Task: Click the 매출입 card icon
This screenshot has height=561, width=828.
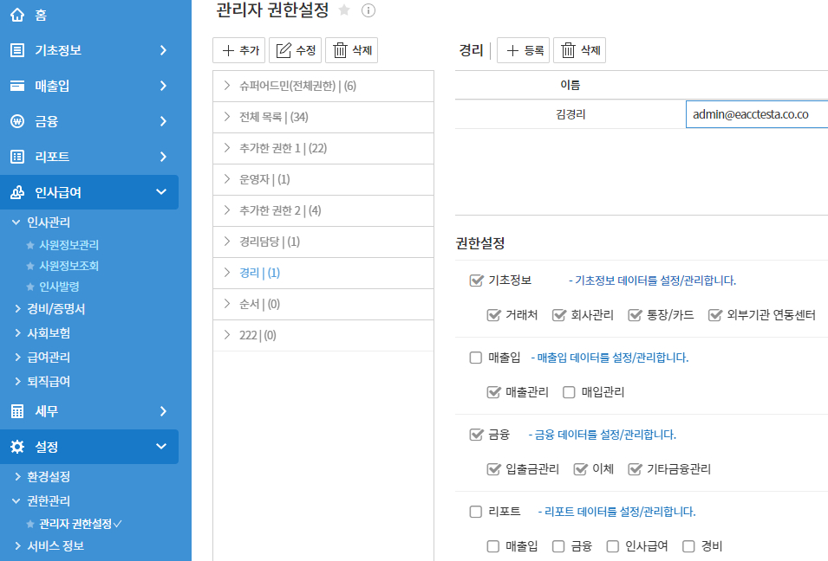Action: [x=16, y=86]
